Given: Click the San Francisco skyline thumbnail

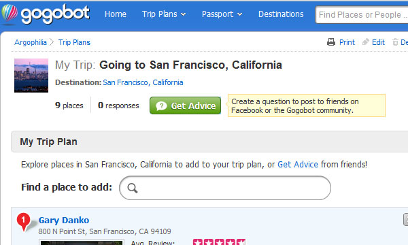Looking at the screenshot, I should click(x=31, y=76).
